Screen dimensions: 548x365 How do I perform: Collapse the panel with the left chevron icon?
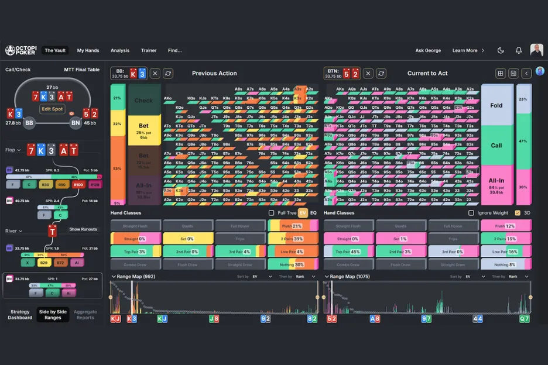[x=526, y=73]
